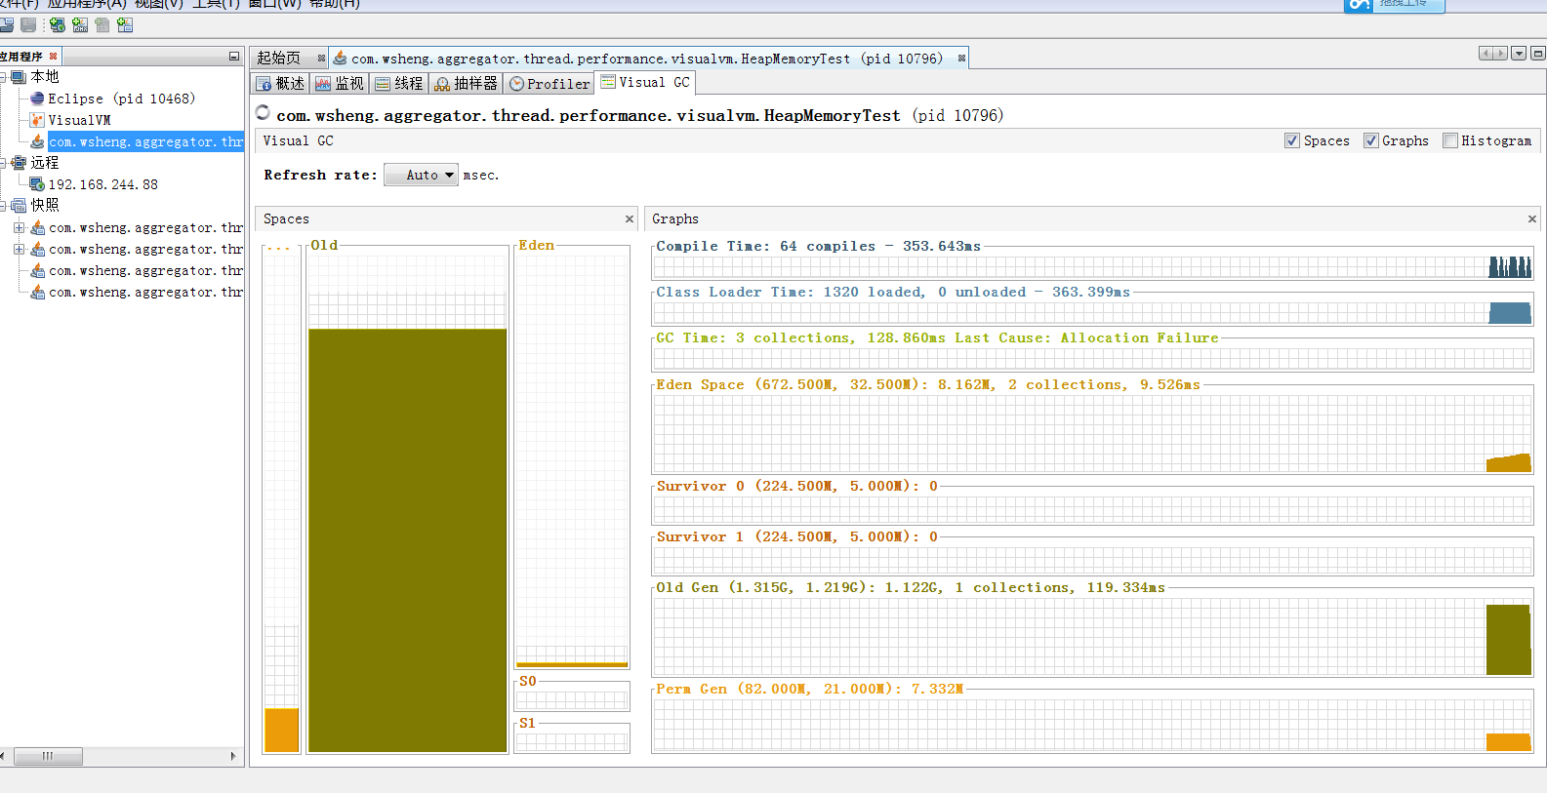Collapse the 快照 tree node

coord(3,206)
